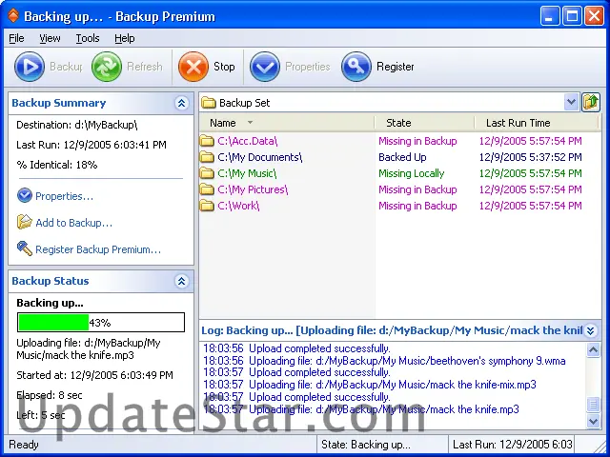This screenshot has height=457, width=610.
Task: Expand the Log panel chevron
Action: pyautogui.click(x=591, y=330)
